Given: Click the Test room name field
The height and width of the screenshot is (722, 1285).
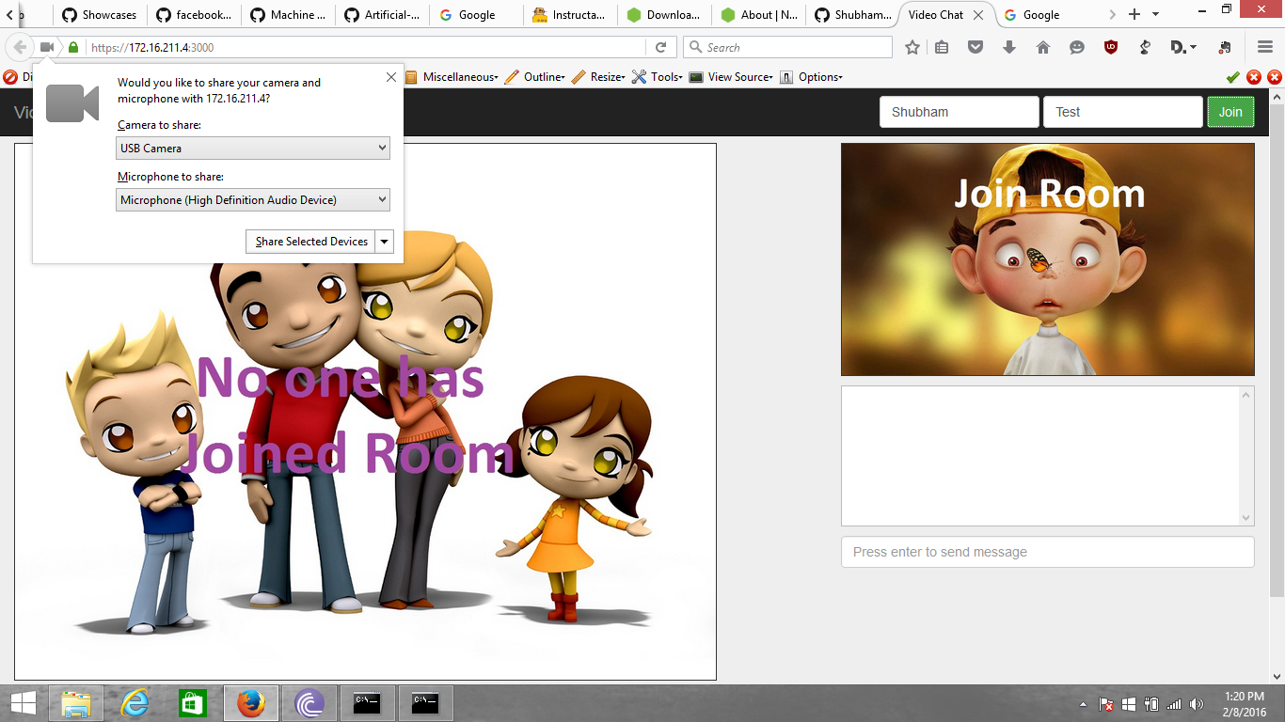Looking at the screenshot, I should tap(1123, 112).
